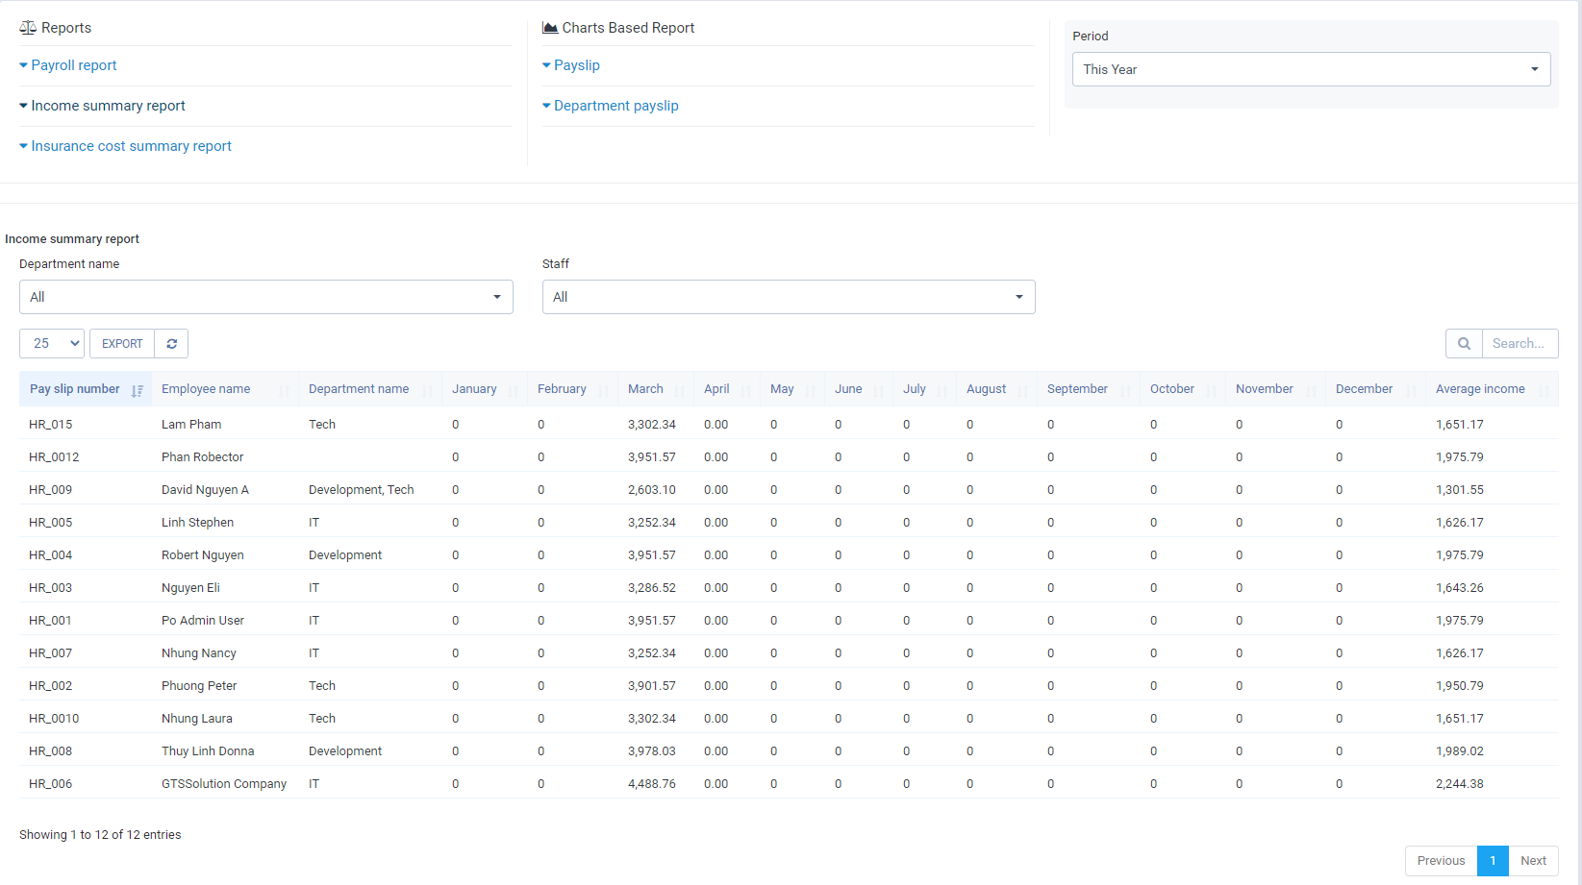
Task: Sort table by Average income column
Action: [x=1493, y=389]
